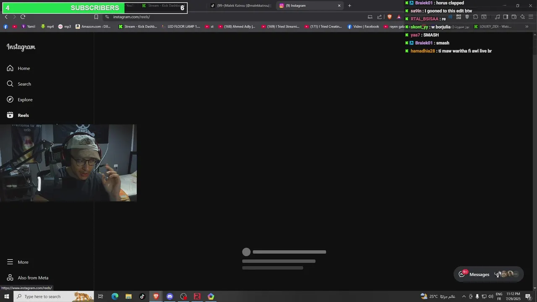Show hidden system tray icons chevron
537x302 pixels.
pyautogui.click(x=464, y=297)
